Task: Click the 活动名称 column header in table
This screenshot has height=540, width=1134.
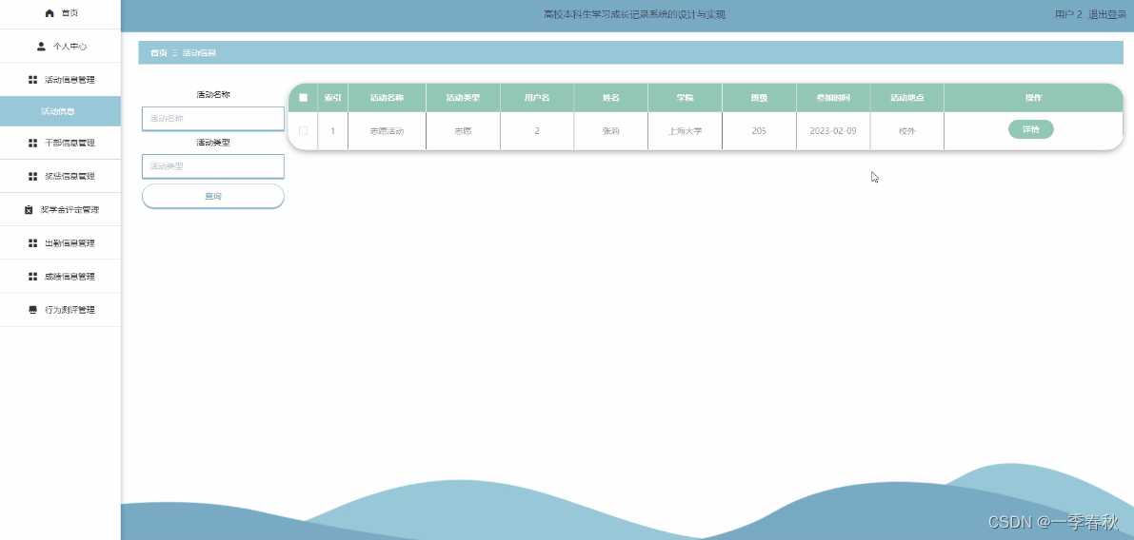Action: click(x=387, y=98)
